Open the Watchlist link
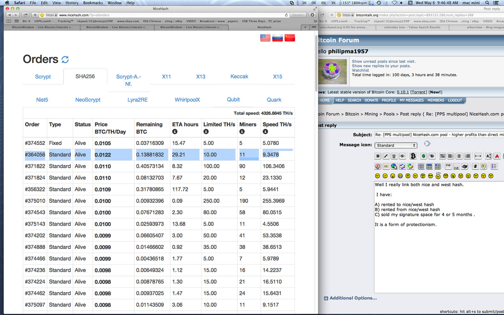The height and width of the screenshot is (315, 504). tap(360, 70)
